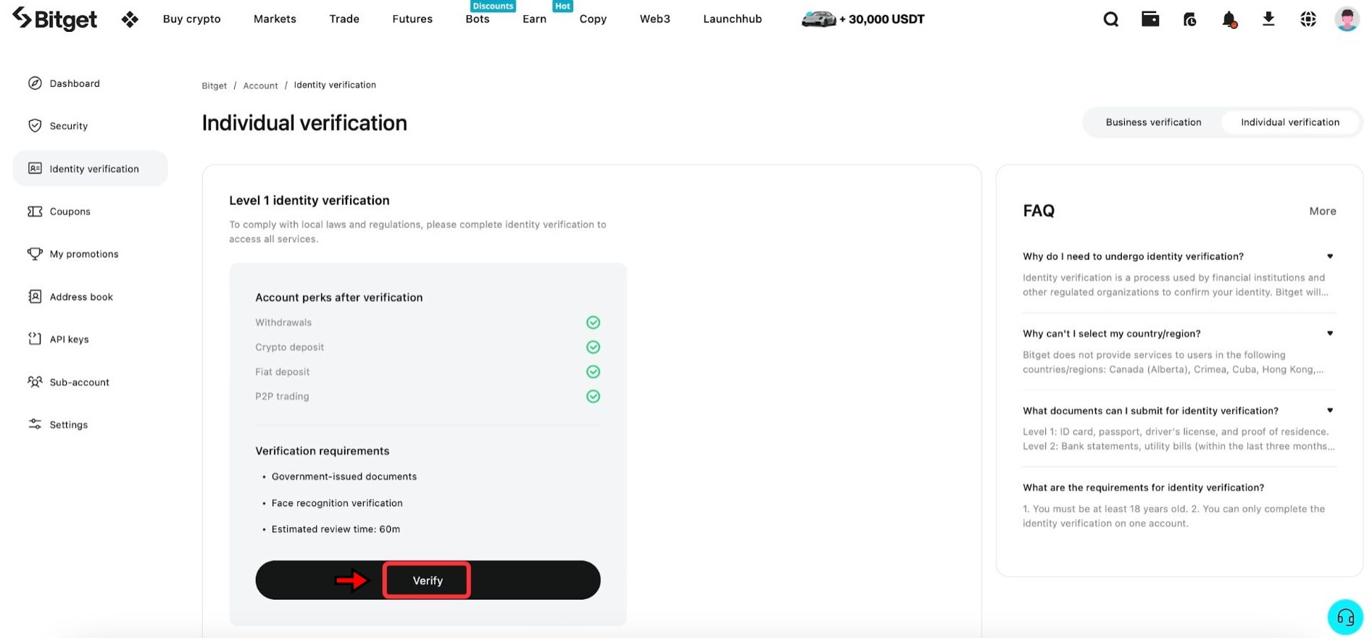The width and height of the screenshot is (1372, 638).
Task: Open Security in the sidebar
Action: point(69,126)
